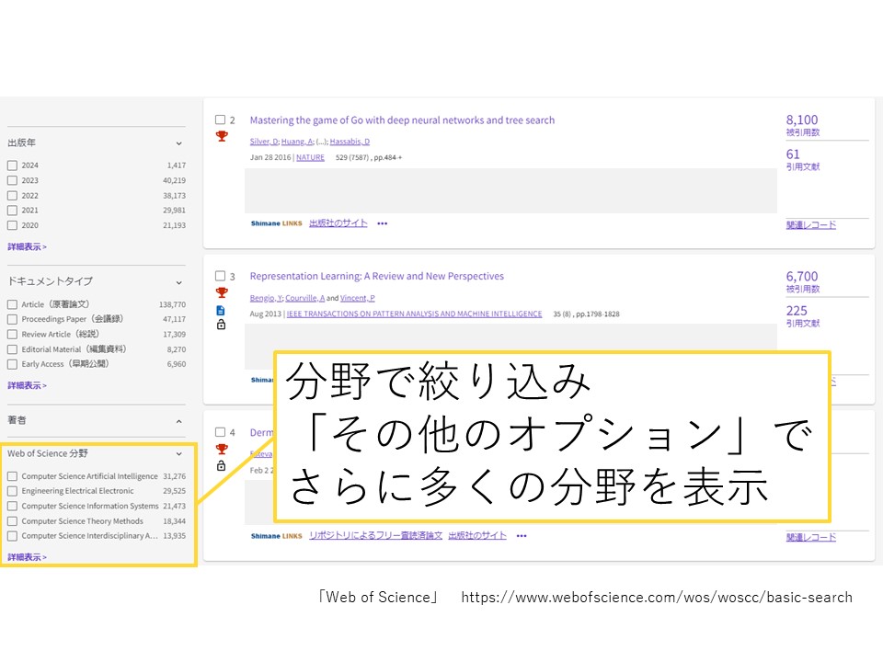Click the trophy icon under result 3
Screen dimensions: 883x662
click(x=222, y=292)
